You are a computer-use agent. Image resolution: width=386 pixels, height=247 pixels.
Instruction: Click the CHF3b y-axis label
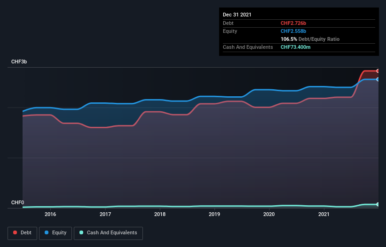[x=19, y=62]
